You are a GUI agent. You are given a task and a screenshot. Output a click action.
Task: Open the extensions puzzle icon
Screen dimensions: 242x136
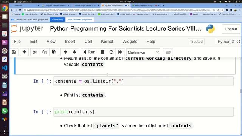point(227,10)
